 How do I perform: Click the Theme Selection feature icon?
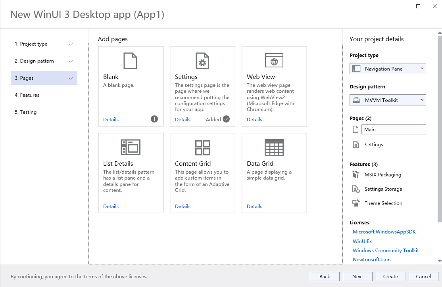pyautogui.click(x=356, y=203)
